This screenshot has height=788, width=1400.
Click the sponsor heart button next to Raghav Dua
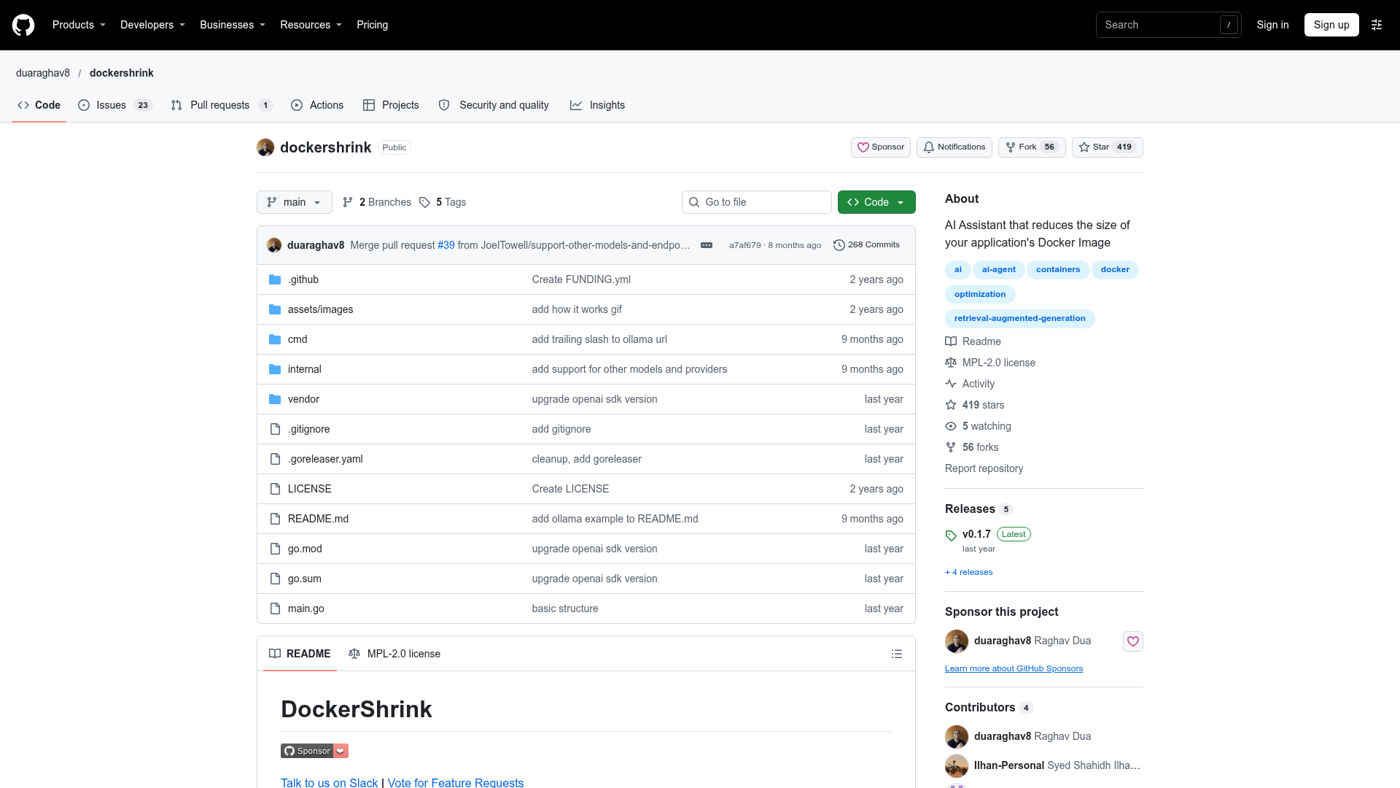click(1132, 641)
